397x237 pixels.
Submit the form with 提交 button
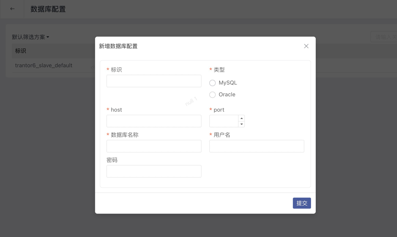click(302, 203)
